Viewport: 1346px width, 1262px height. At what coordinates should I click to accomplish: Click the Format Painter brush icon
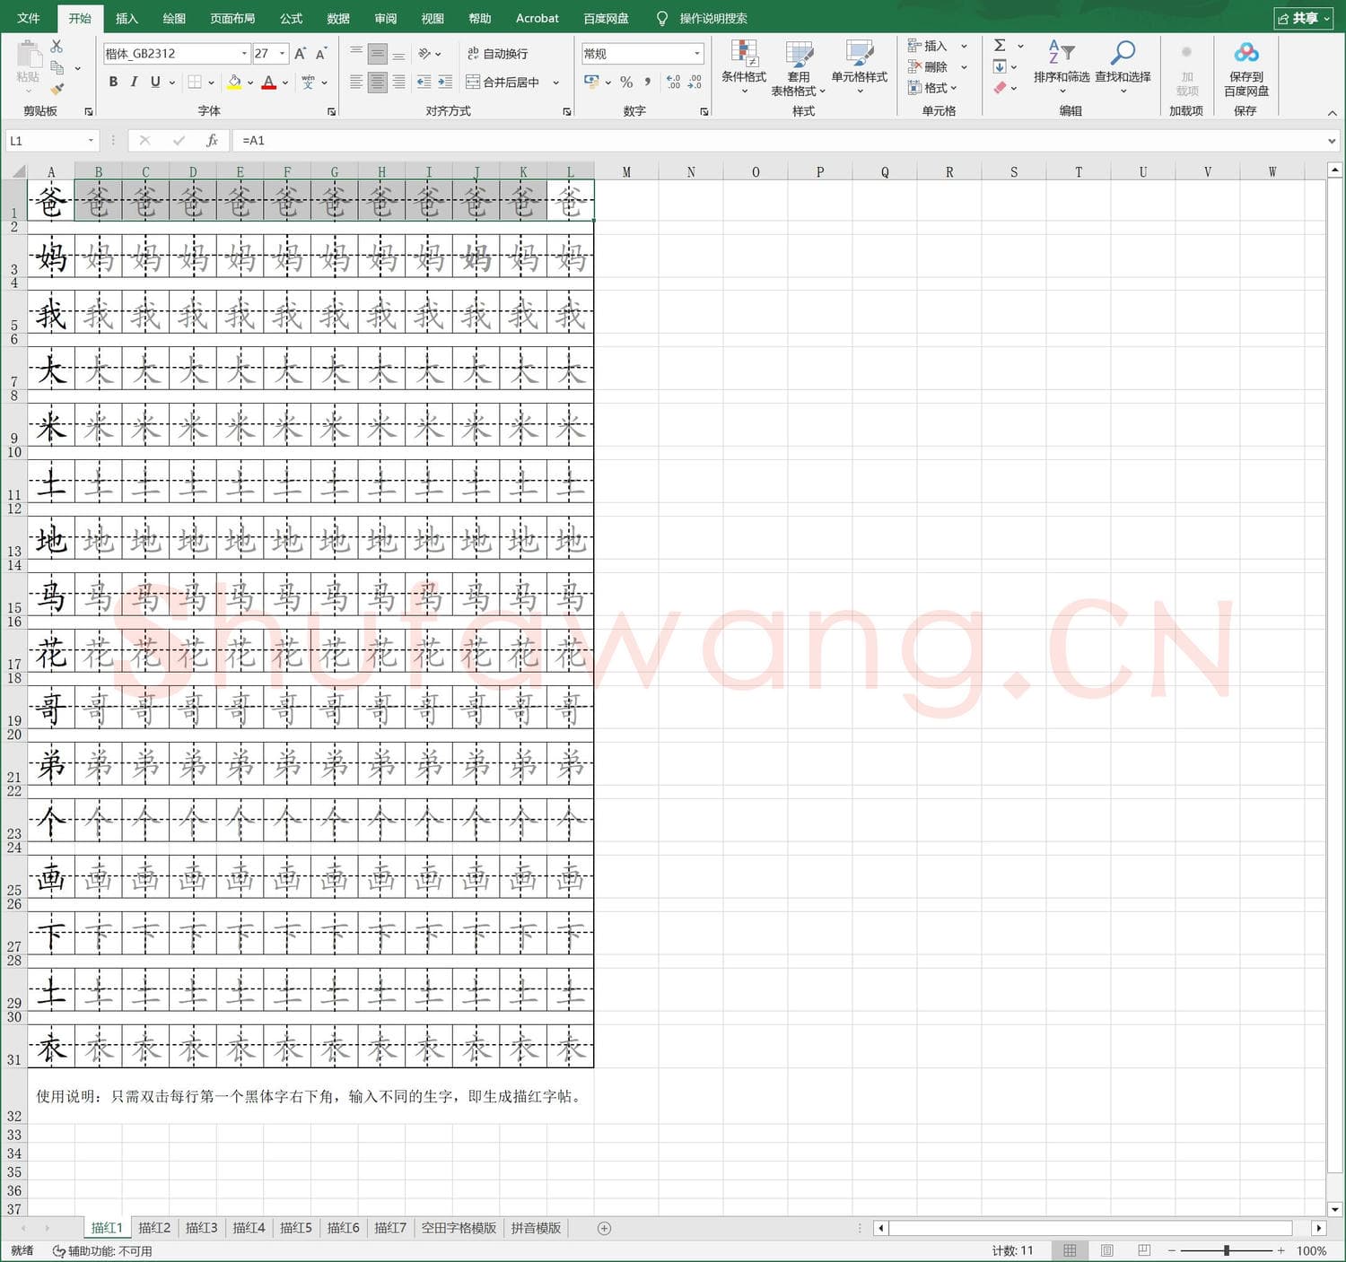coord(57,88)
